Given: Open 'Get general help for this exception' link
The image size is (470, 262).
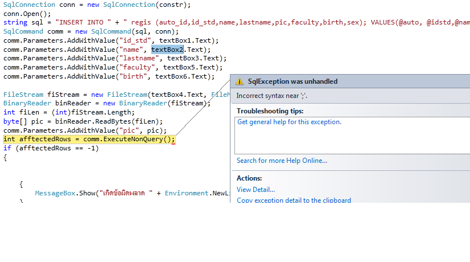Looking at the screenshot, I should click(289, 122).
